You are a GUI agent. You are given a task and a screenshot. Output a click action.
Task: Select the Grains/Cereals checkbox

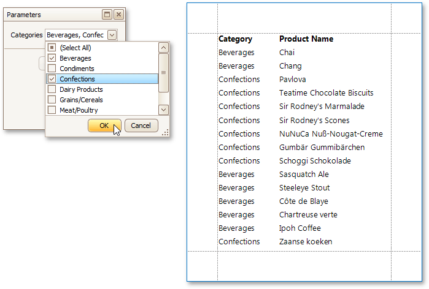tap(52, 100)
